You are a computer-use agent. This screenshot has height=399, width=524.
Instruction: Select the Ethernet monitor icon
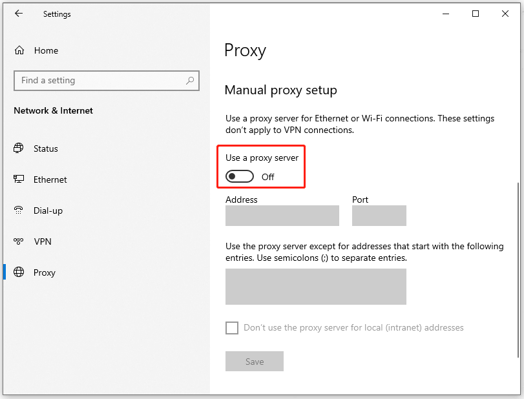(19, 179)
